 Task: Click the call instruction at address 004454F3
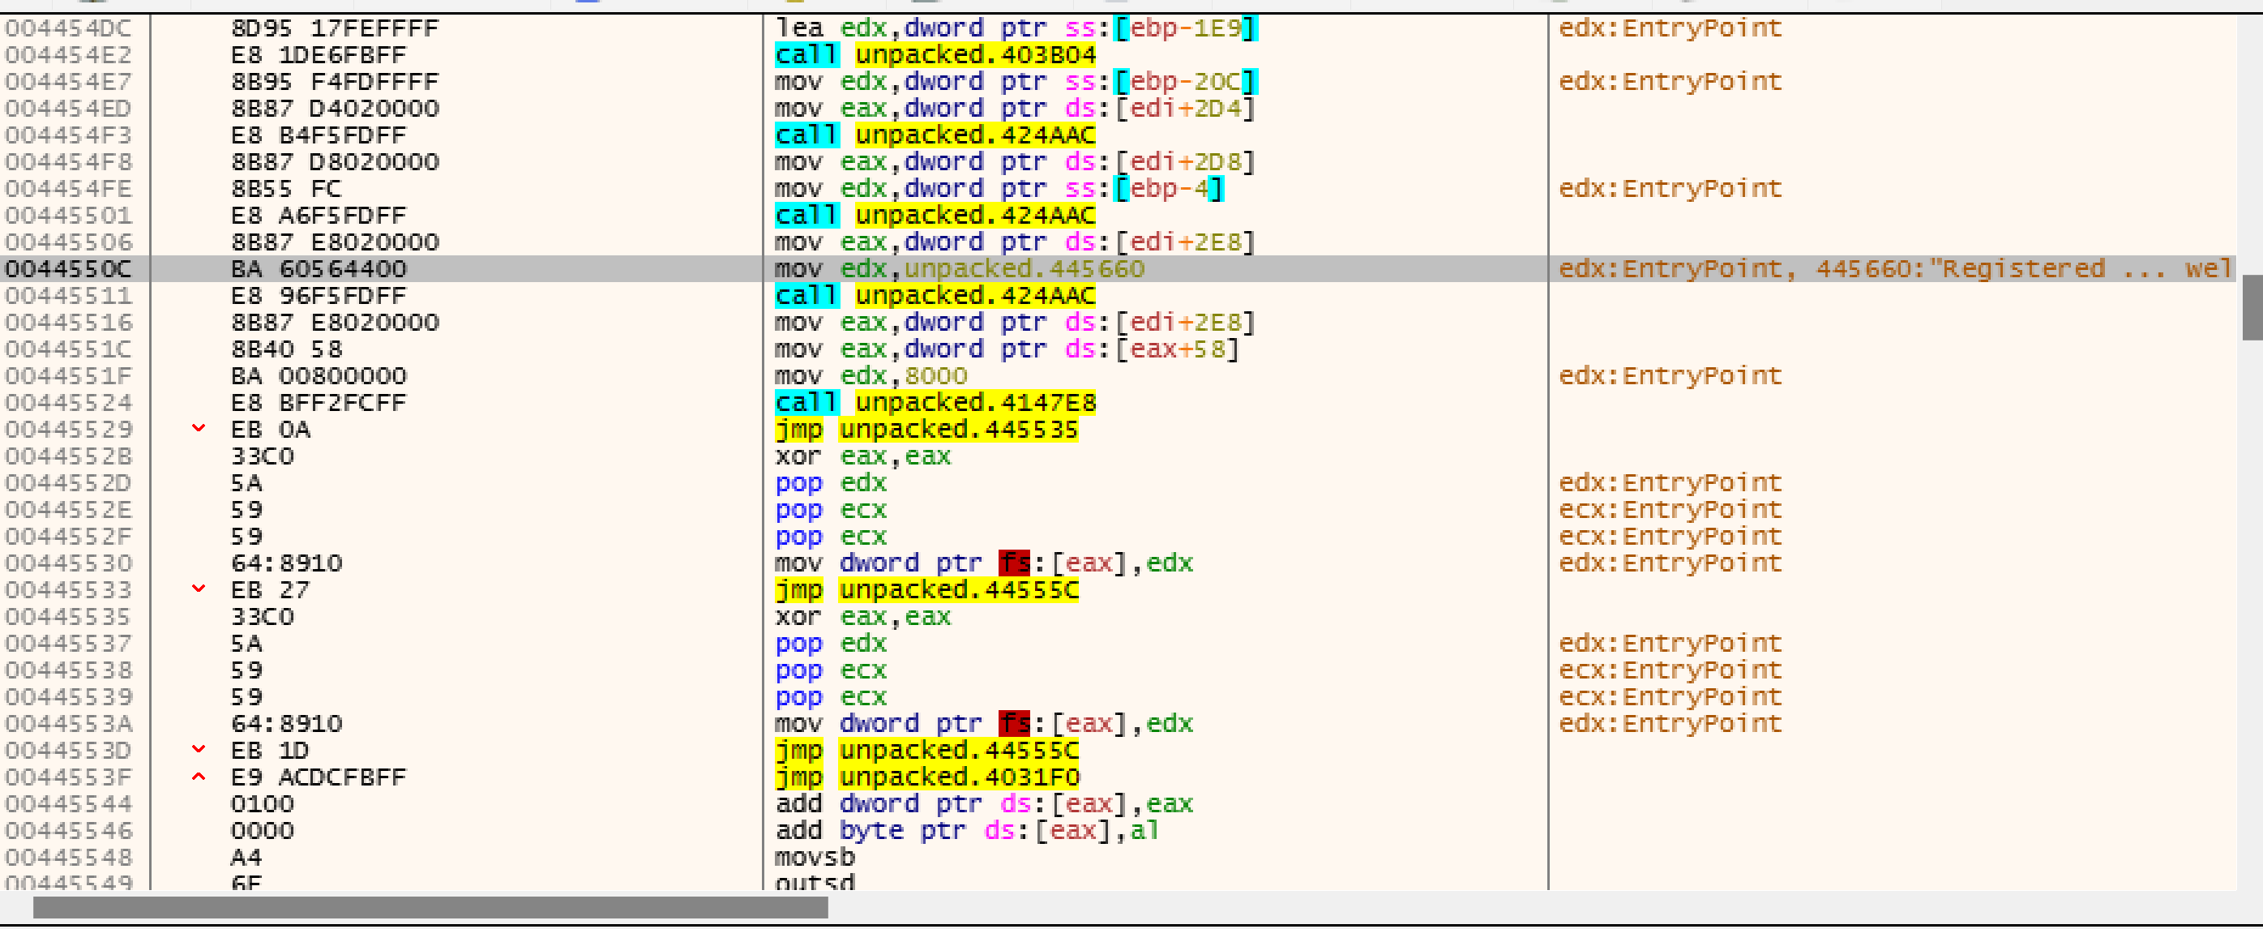tap(935, 135)
